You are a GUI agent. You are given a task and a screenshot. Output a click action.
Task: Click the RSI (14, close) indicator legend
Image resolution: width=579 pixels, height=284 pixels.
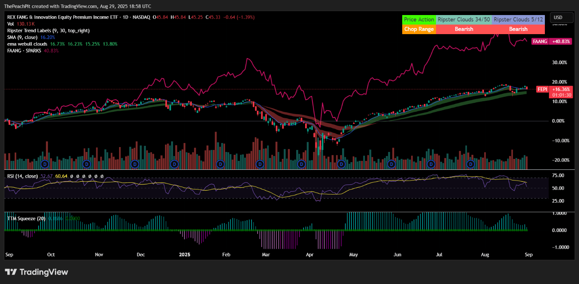click(x=22, y=176)
